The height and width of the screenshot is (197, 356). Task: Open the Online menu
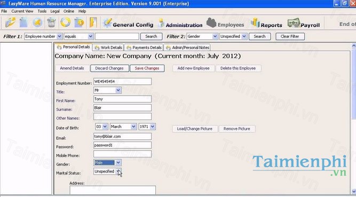[x=69, y=11]
